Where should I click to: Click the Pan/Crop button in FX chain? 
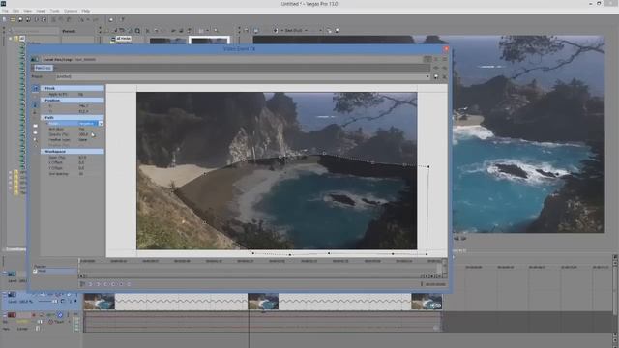tap(44, 68)
